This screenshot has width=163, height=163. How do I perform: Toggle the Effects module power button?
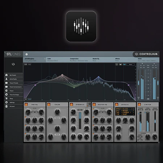click(x=117, y=104)
